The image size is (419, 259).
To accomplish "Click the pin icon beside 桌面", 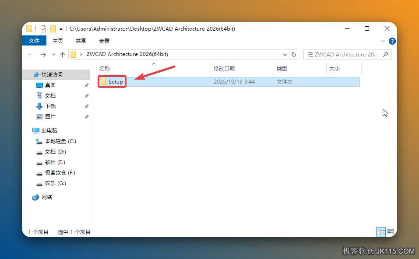I will [86, 85].
